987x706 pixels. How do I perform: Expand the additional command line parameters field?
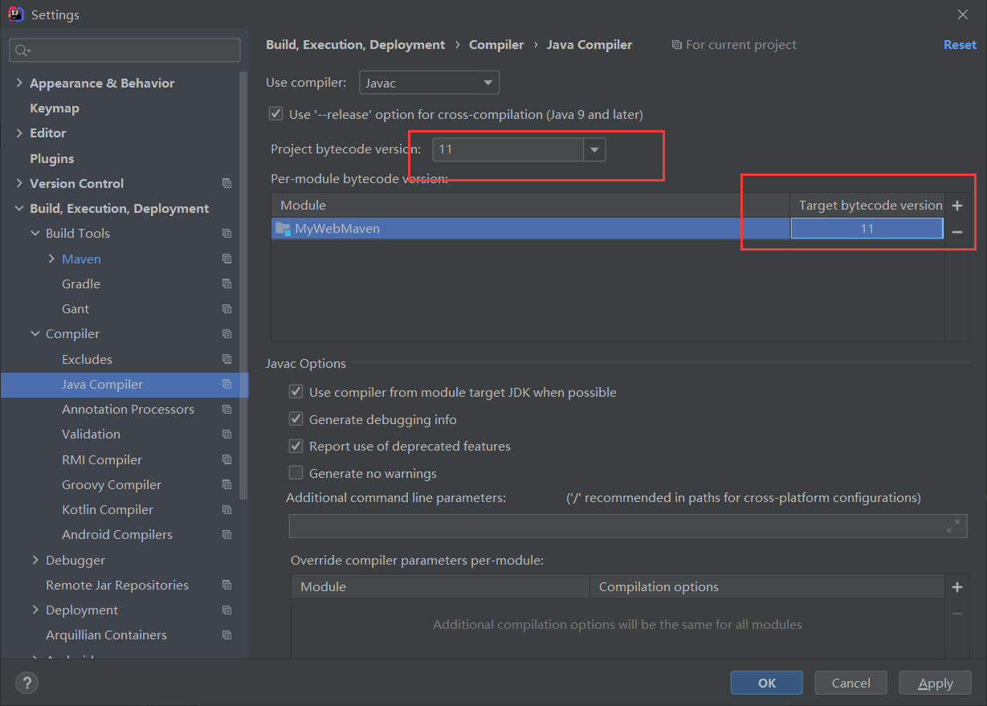(x=952, y=526)
